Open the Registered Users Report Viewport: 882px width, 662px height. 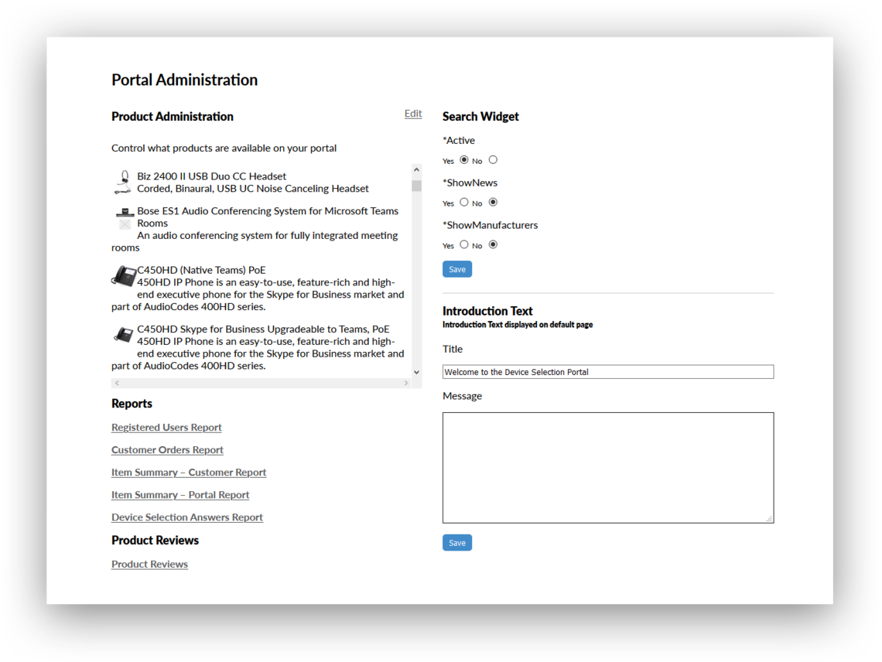click(166, 428)
